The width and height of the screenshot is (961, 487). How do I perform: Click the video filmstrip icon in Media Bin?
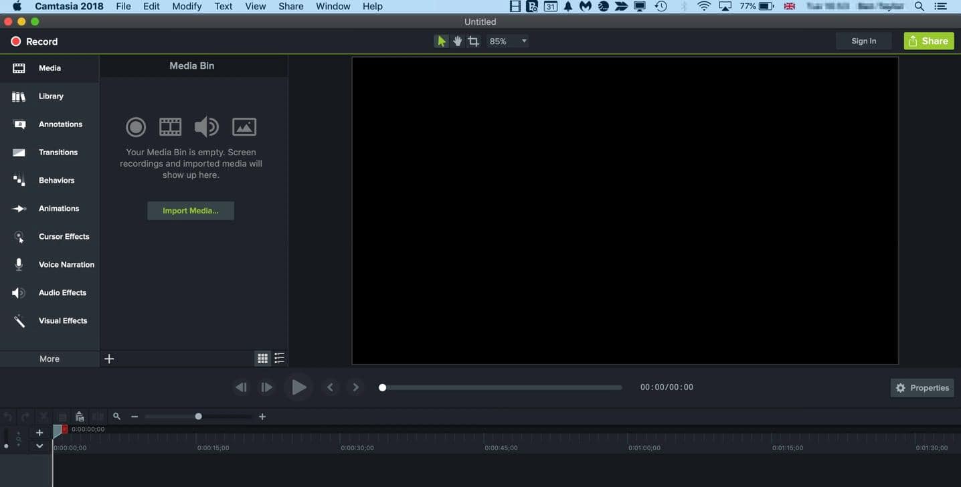(x=170, y=126)
